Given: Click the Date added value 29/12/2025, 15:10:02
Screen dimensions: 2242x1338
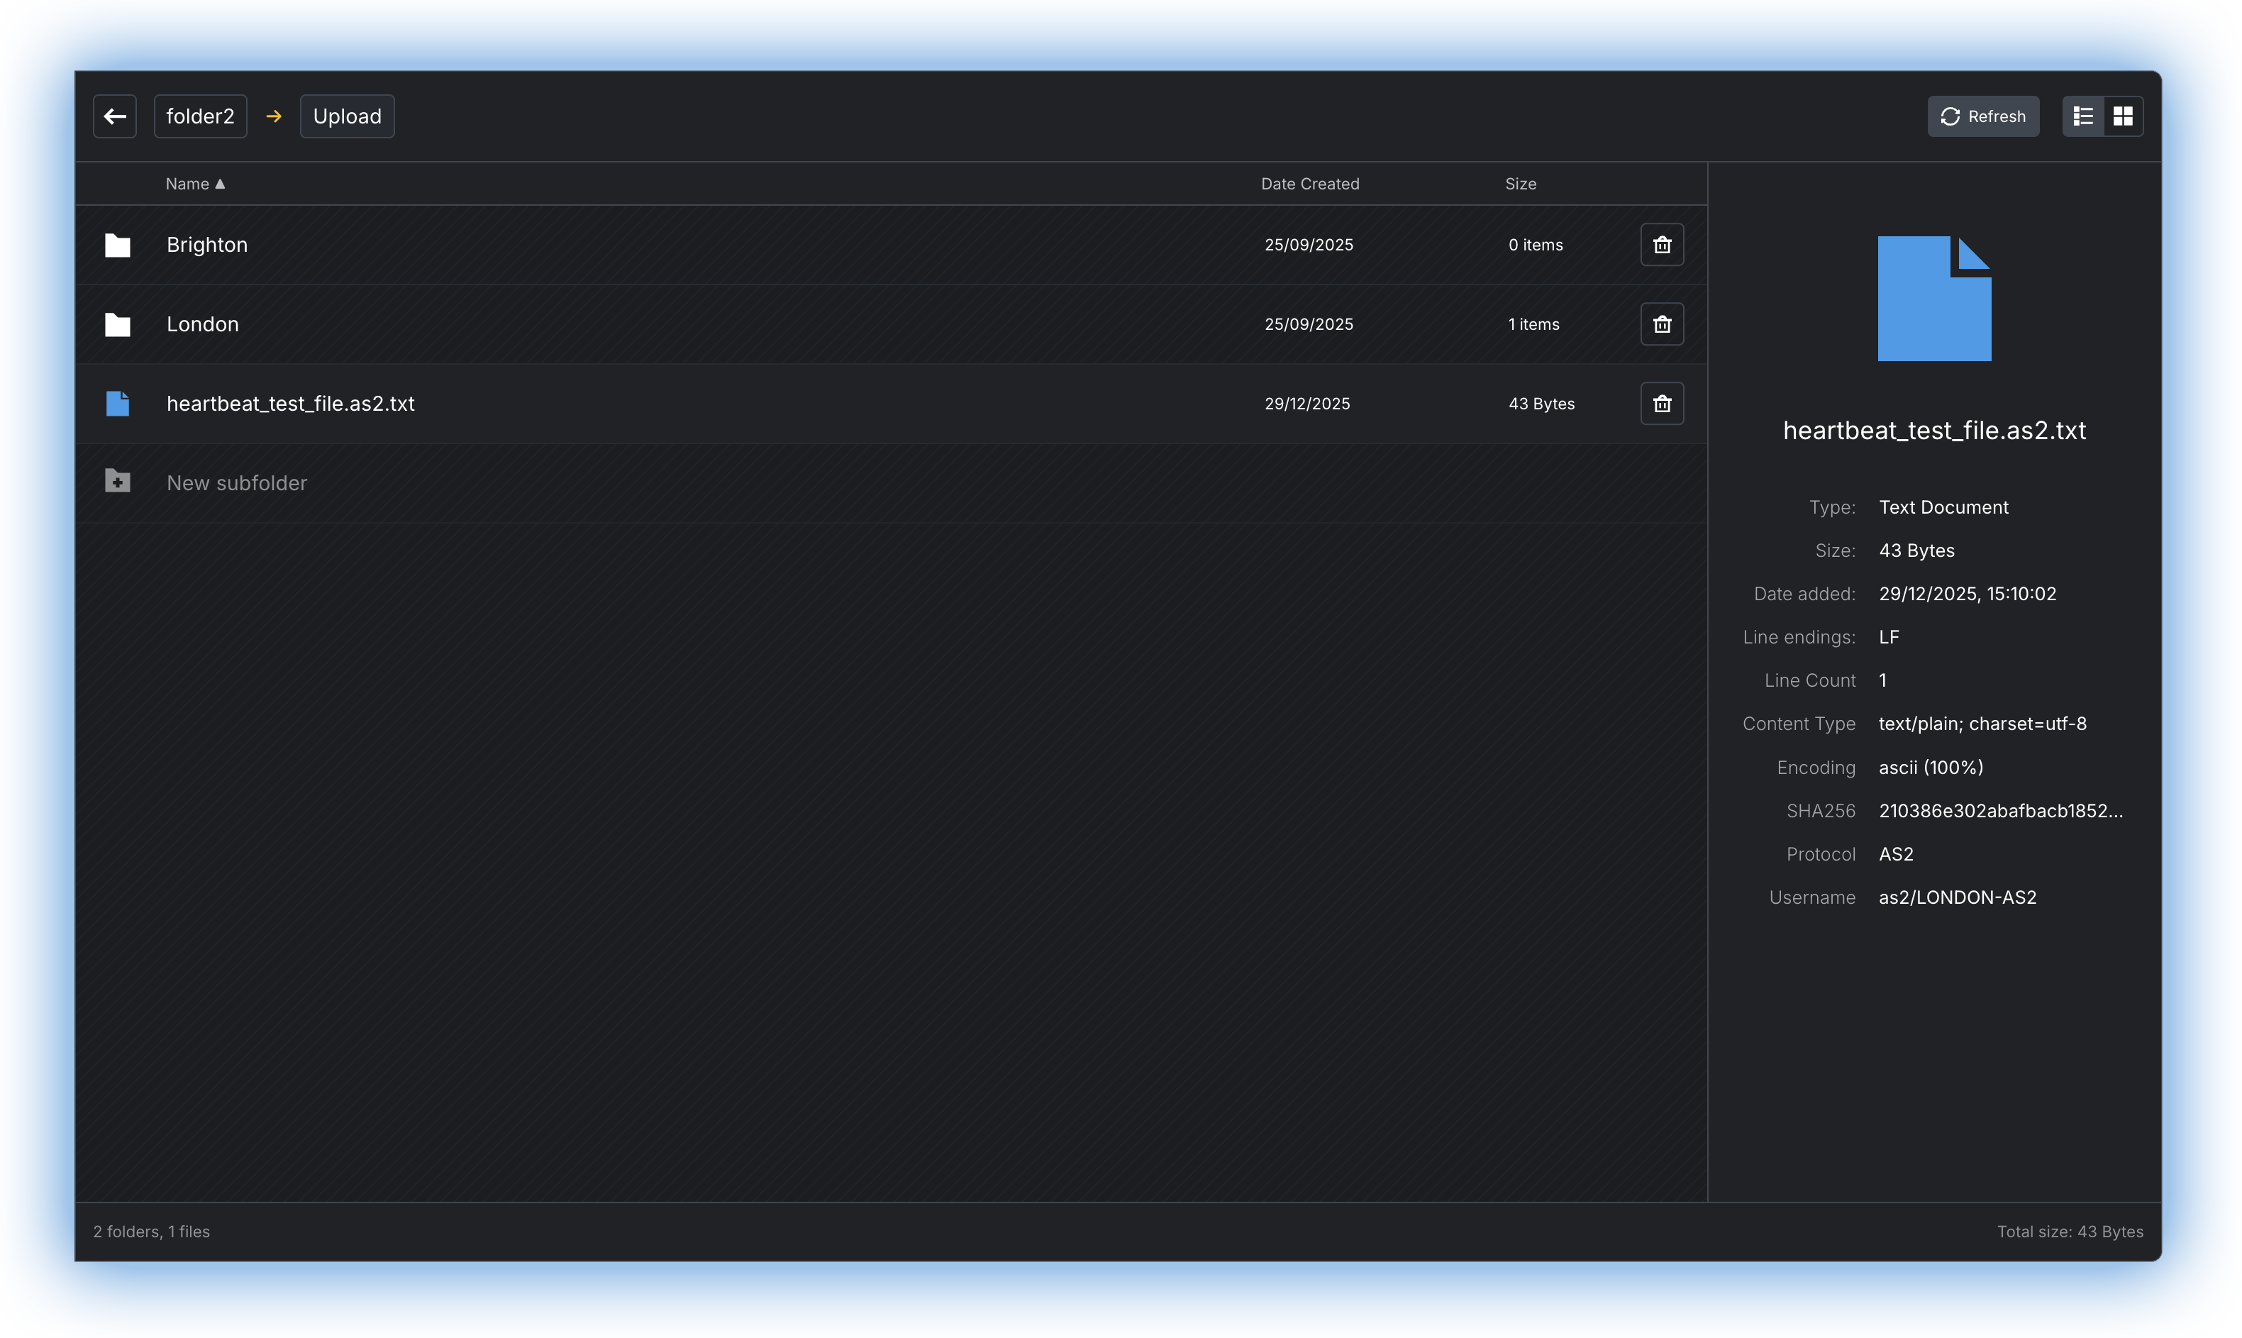Looking at the screenshot, I should click(x=1967, y=595).
